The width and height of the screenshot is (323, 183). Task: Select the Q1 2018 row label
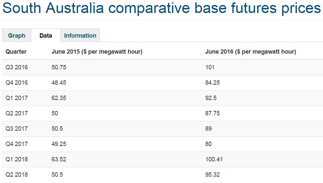click(17, 159)
